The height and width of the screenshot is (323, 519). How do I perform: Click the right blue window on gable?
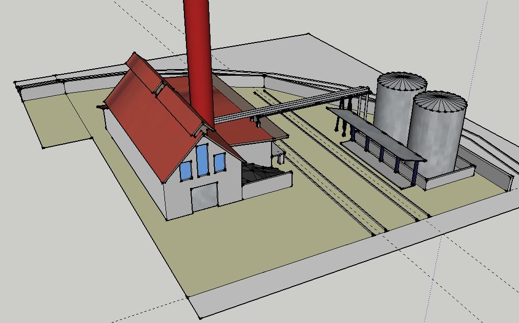219,162
